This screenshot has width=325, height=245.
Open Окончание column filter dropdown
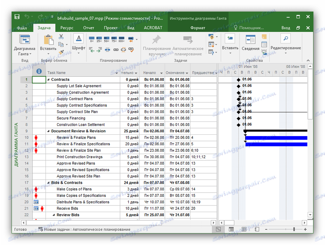(x=187, y=73)
